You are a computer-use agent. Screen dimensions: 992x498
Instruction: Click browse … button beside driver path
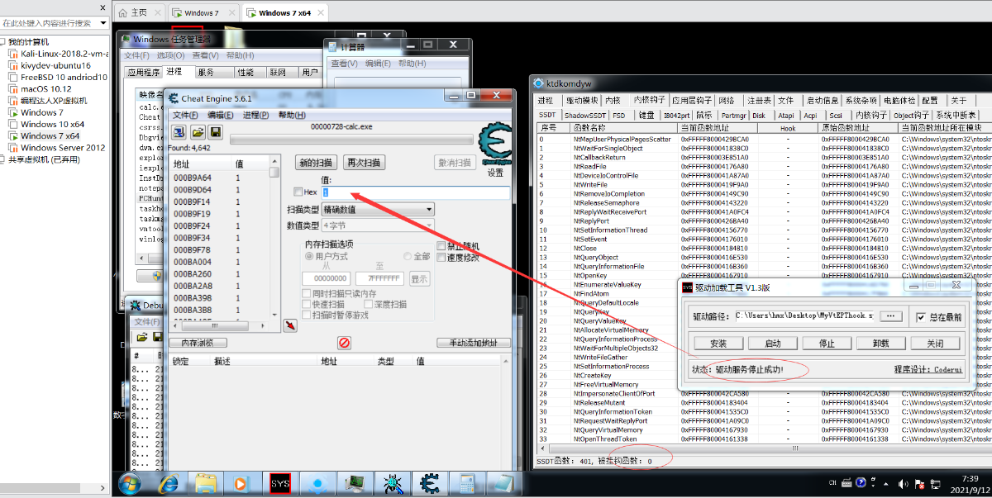890,316
